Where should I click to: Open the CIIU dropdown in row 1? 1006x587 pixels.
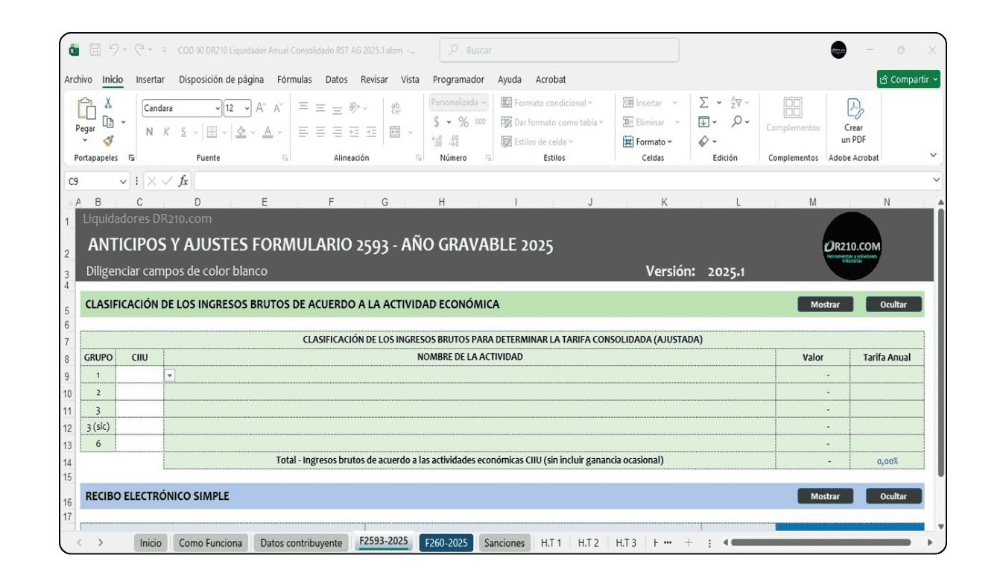[168, 375]
